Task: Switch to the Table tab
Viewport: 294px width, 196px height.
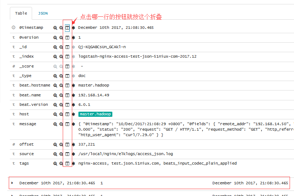Action: pos(21,13)
